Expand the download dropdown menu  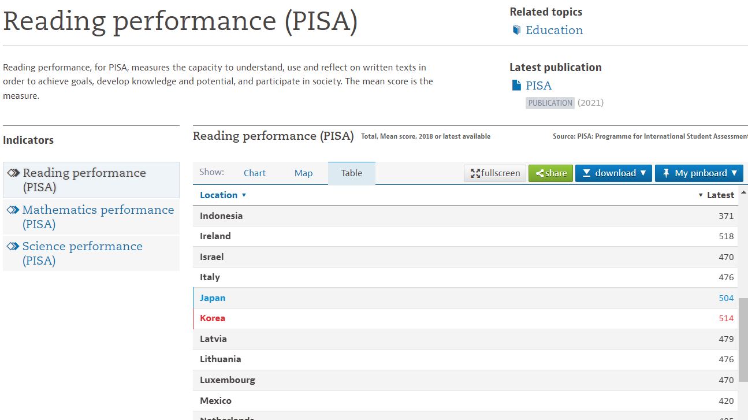613,173
